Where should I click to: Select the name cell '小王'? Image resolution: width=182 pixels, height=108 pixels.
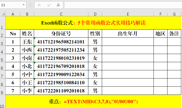pyautogui.click(x=27, y=82)
